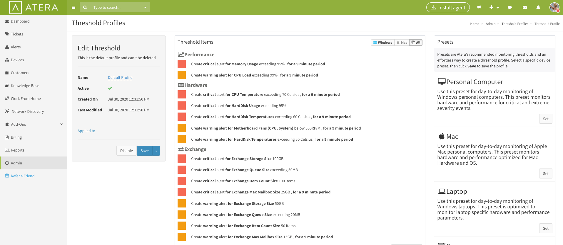Filter threshold items by Windows
Image resolution: width=563 pixels, height=245 pixels.
pyautogui.click(x=382, y=42)
